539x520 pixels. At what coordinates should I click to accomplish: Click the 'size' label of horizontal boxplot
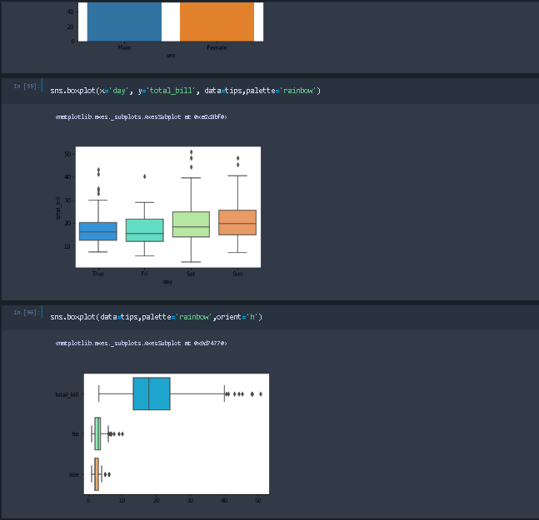74,474
